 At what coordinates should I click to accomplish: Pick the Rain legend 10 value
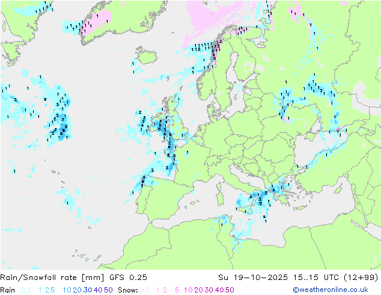(67, 290)
